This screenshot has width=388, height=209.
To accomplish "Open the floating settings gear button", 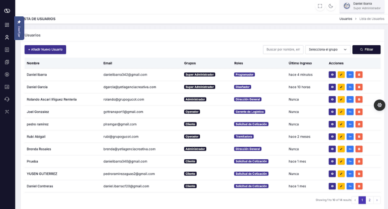I will pos(379,105).
